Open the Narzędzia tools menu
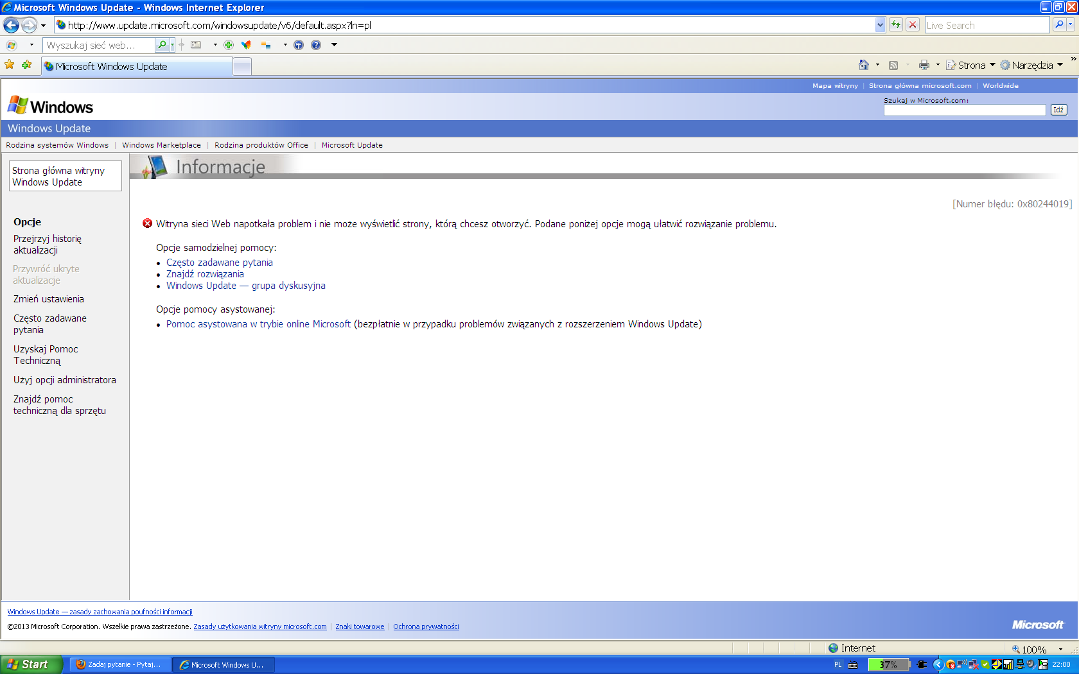Screen dimensions: 1079x674 1031,65
